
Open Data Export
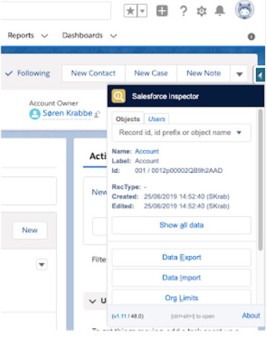182,257
